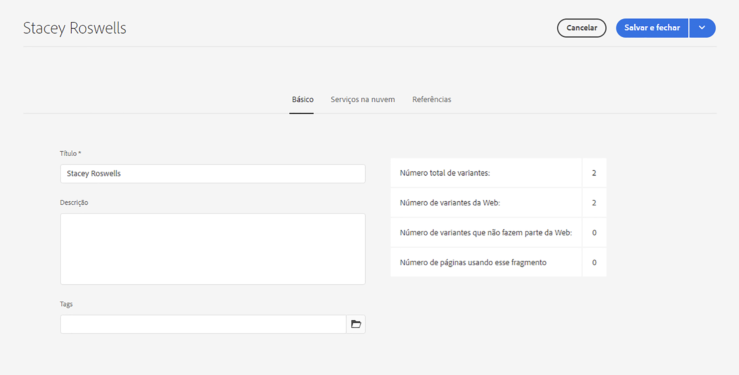Click the total variants count value 2
The width and height of the screenshot is (739, 375).
click(x=594, y=173)
